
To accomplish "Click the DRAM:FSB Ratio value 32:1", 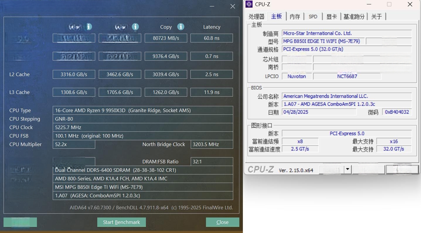I will (x=212, y=162).
